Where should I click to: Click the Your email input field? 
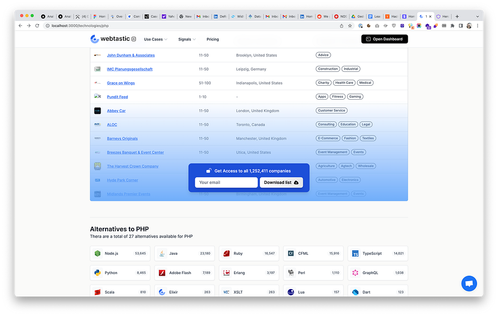(226, 182)
